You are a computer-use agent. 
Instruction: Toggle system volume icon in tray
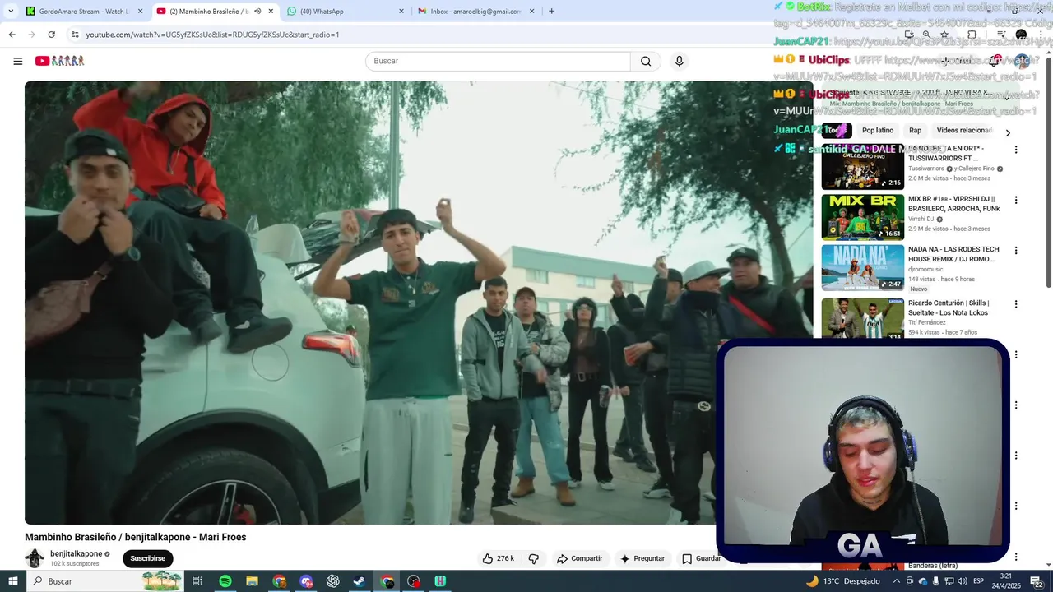coord(962,581)
